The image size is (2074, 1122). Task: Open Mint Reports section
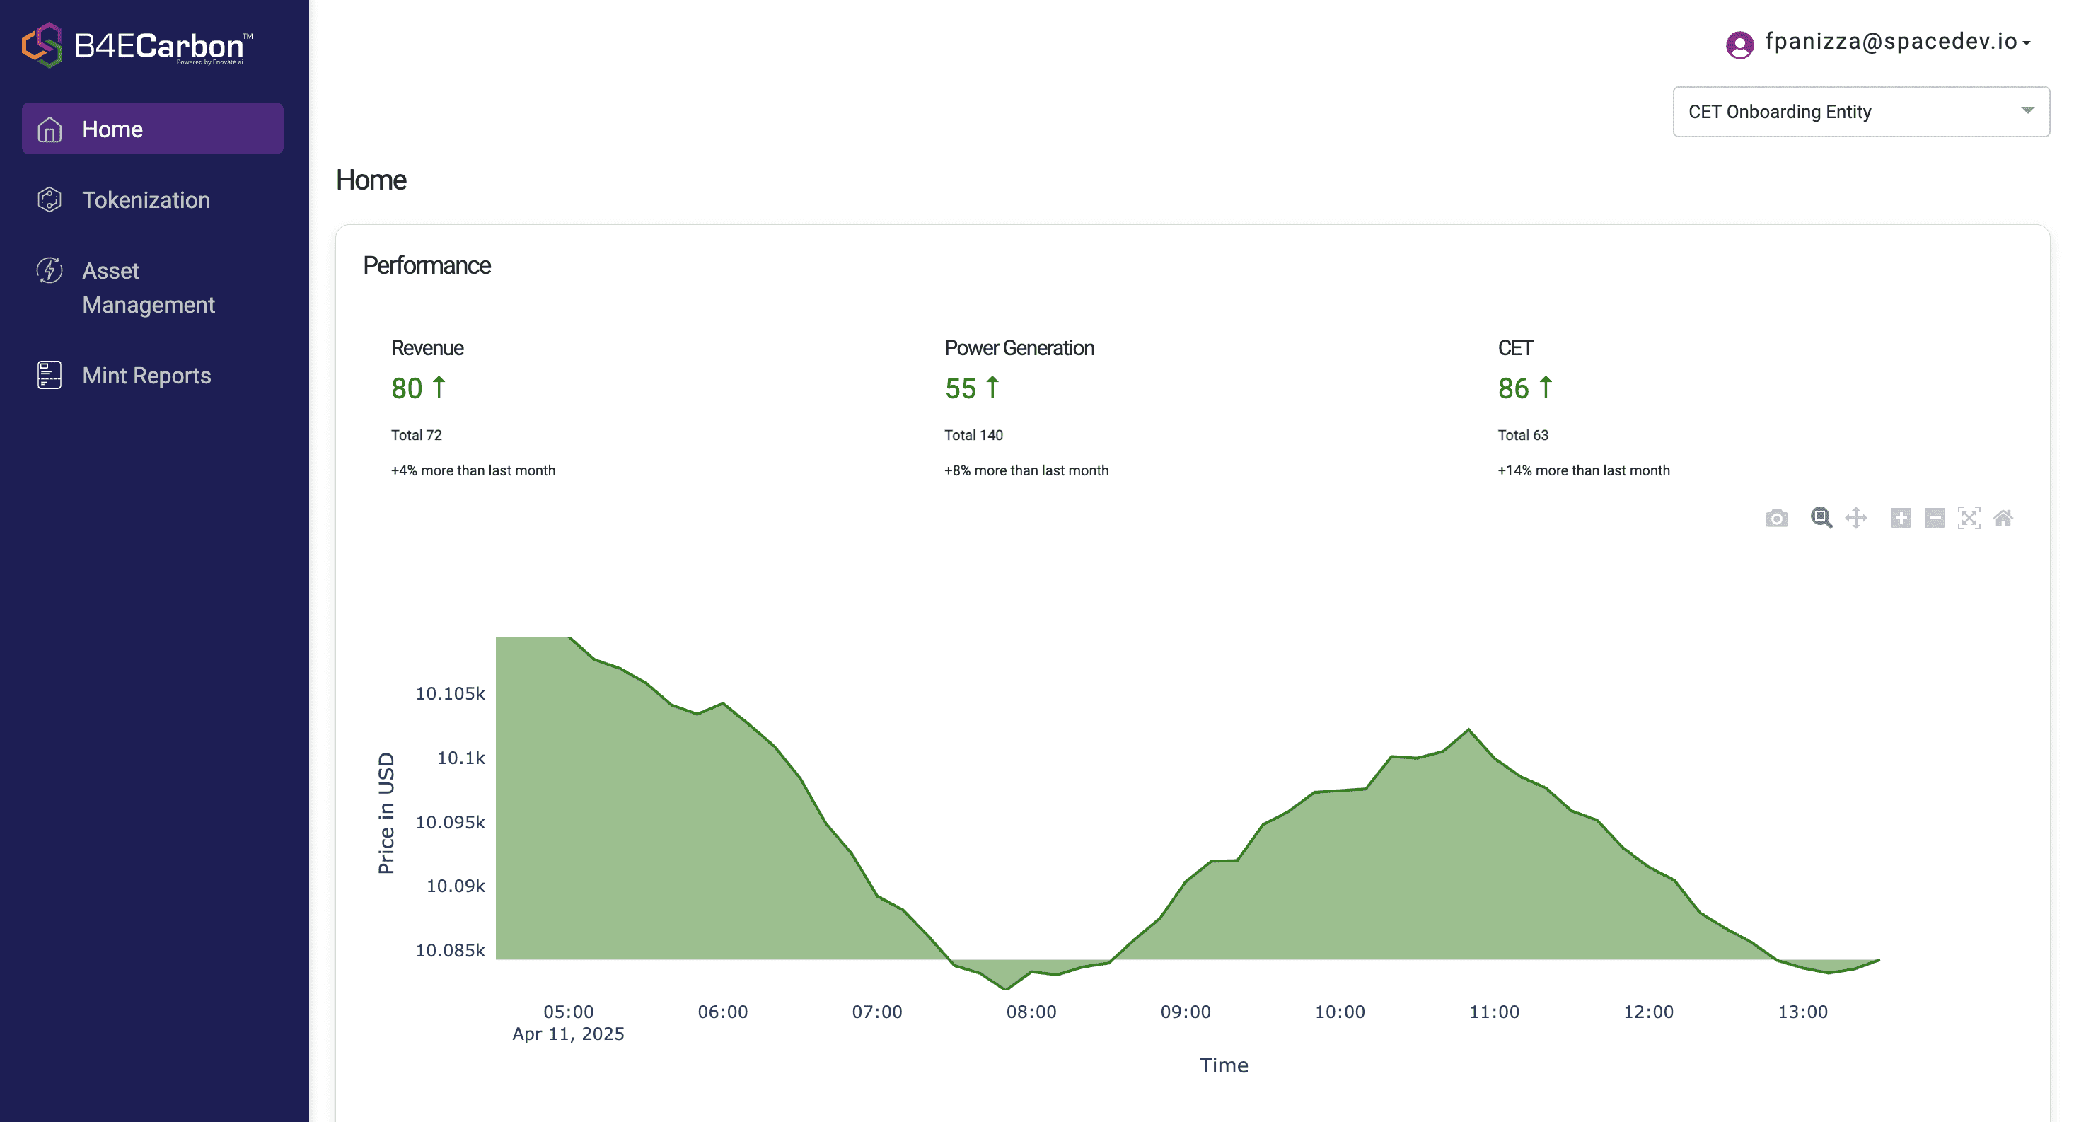coord(146,376)
